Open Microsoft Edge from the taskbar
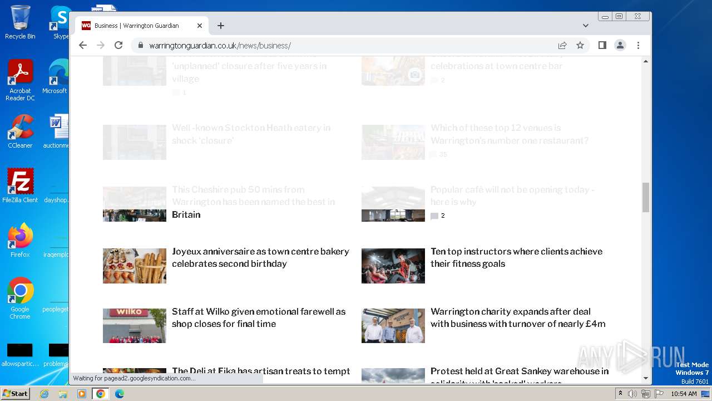Viewport: 712px width, 401px height. 120,394
